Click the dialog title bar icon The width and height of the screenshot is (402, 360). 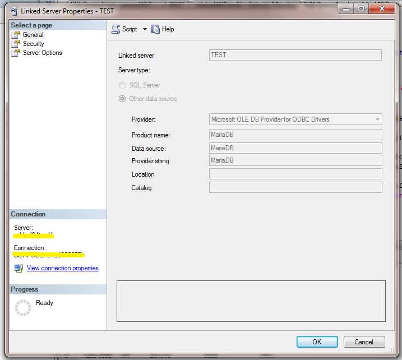click(x=13, y=11)
